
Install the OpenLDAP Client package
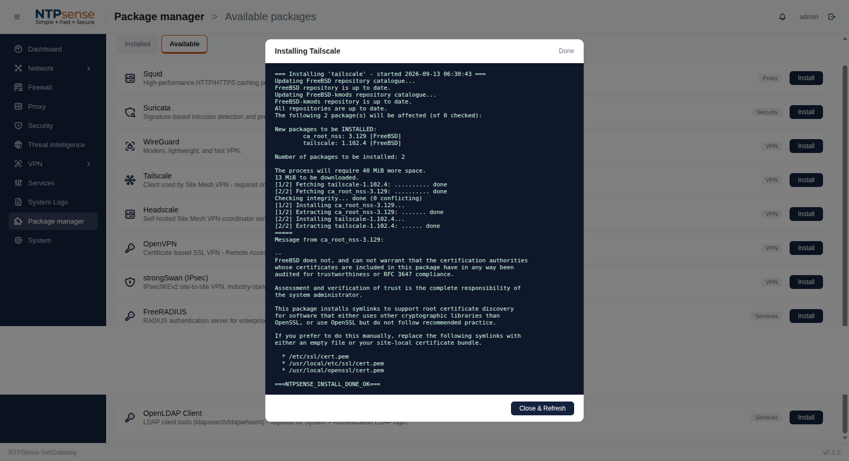806,417
